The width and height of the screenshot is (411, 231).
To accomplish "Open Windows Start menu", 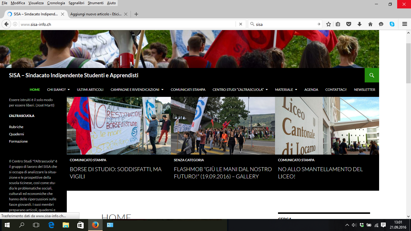I will 7,225.
